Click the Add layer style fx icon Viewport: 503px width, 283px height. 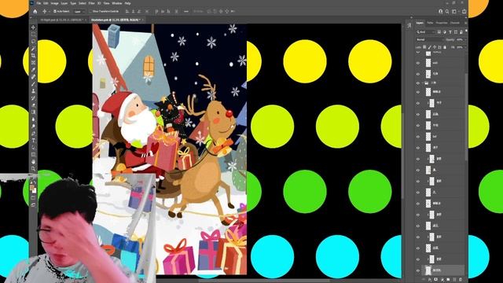pos(430,280)
